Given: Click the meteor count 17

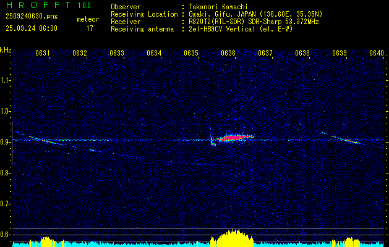Looking at the screenshot, I should point(90,28).
